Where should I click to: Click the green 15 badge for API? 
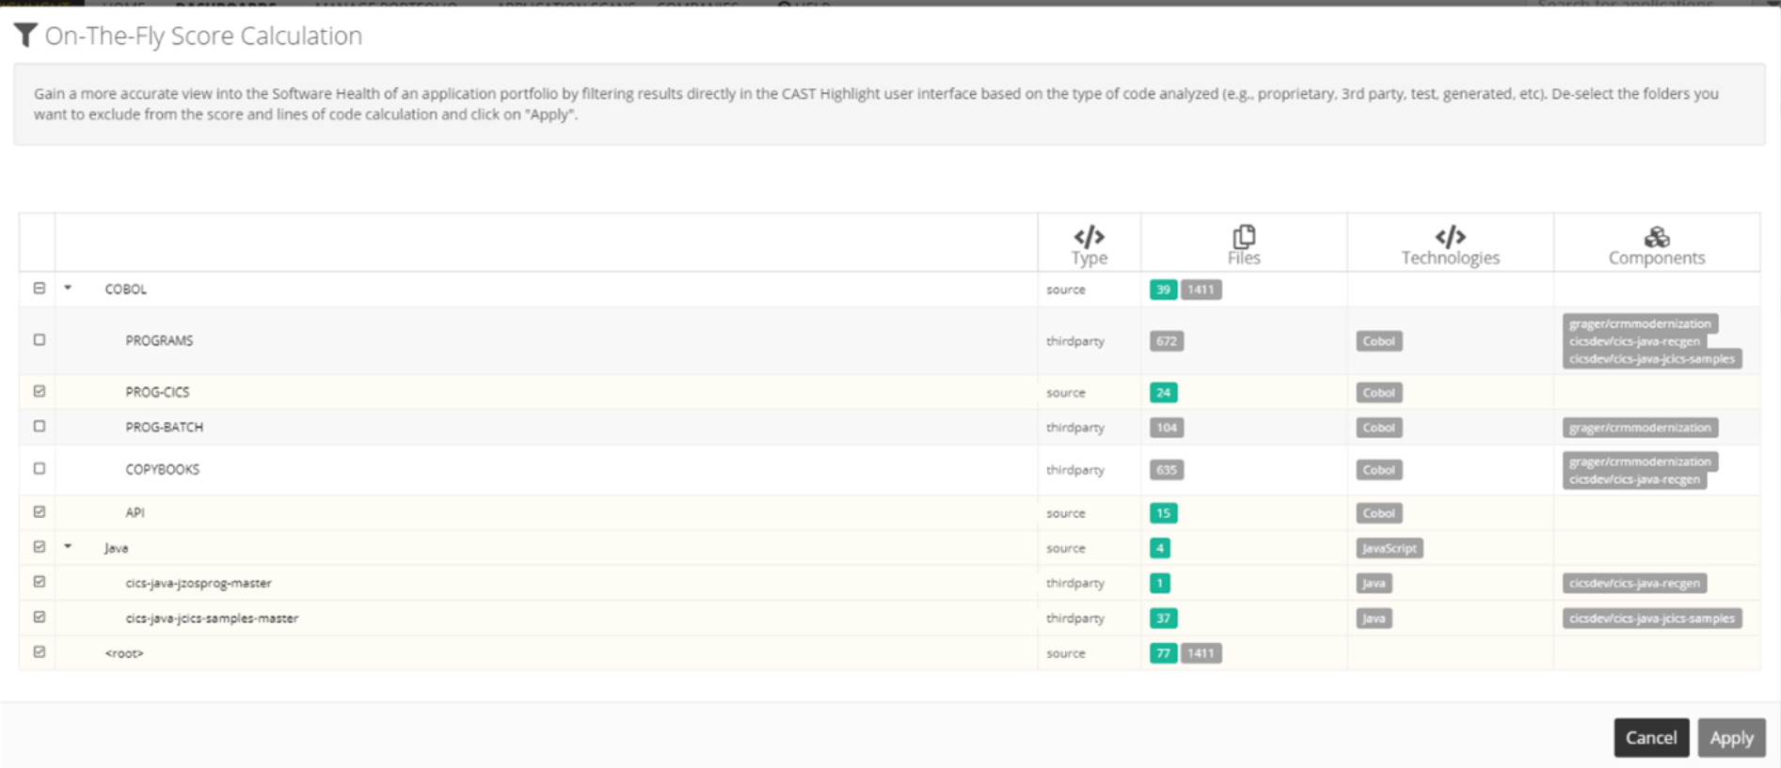click(1163, 513)
